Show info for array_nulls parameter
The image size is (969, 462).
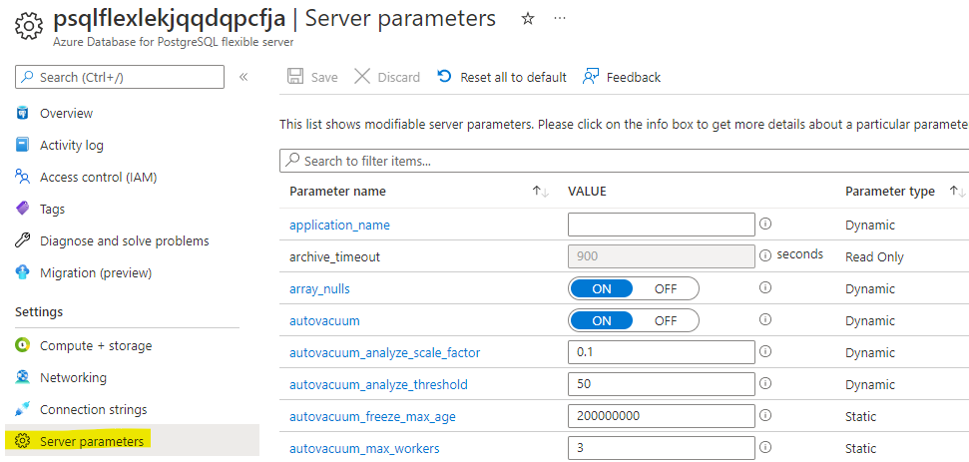[765, 287]
